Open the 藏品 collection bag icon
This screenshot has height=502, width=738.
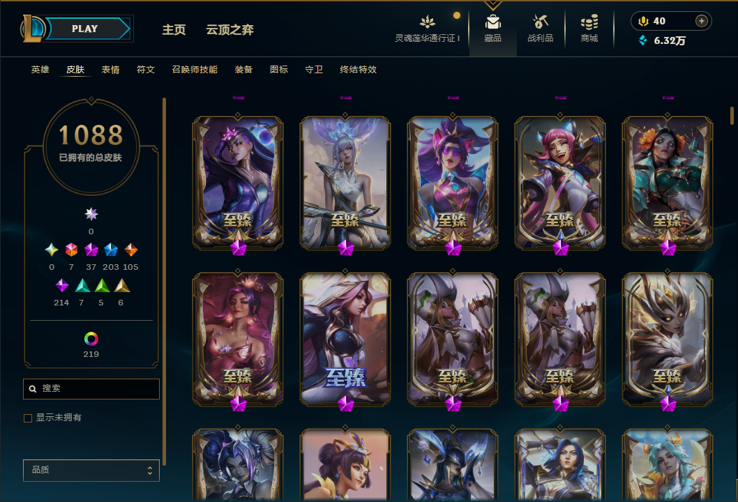click(492, 22)
